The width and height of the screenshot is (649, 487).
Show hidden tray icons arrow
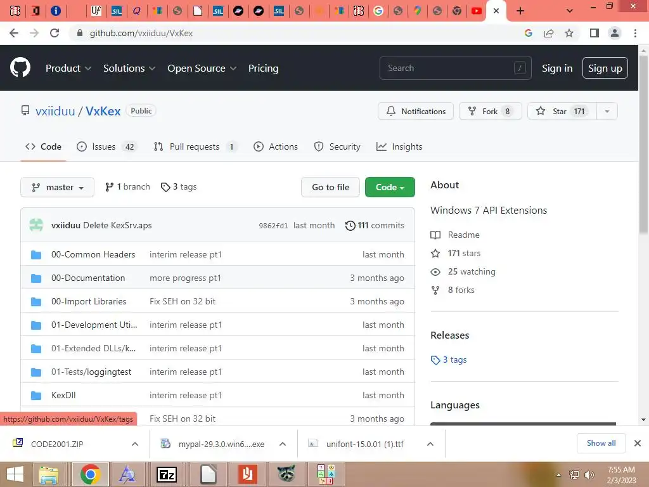[x=559, y=475]
